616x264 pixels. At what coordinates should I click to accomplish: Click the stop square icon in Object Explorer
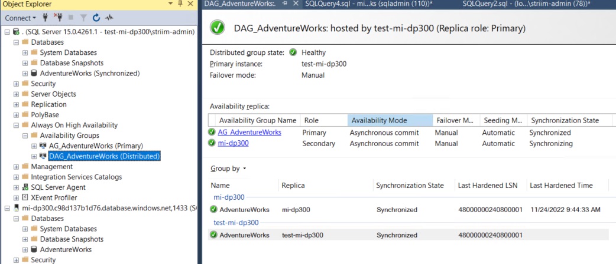click(72, 18)
